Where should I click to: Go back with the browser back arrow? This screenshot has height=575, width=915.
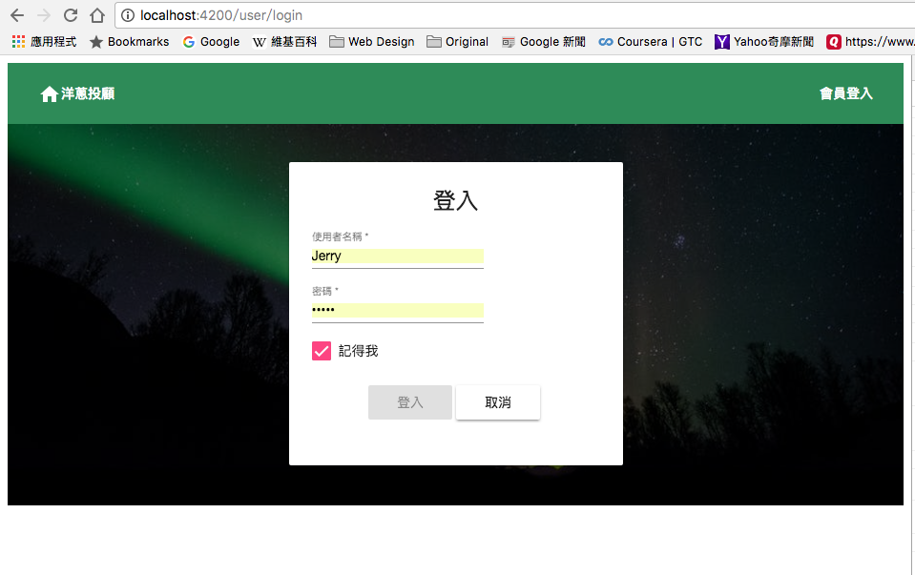pyautogui.click(x=17, y=15)
